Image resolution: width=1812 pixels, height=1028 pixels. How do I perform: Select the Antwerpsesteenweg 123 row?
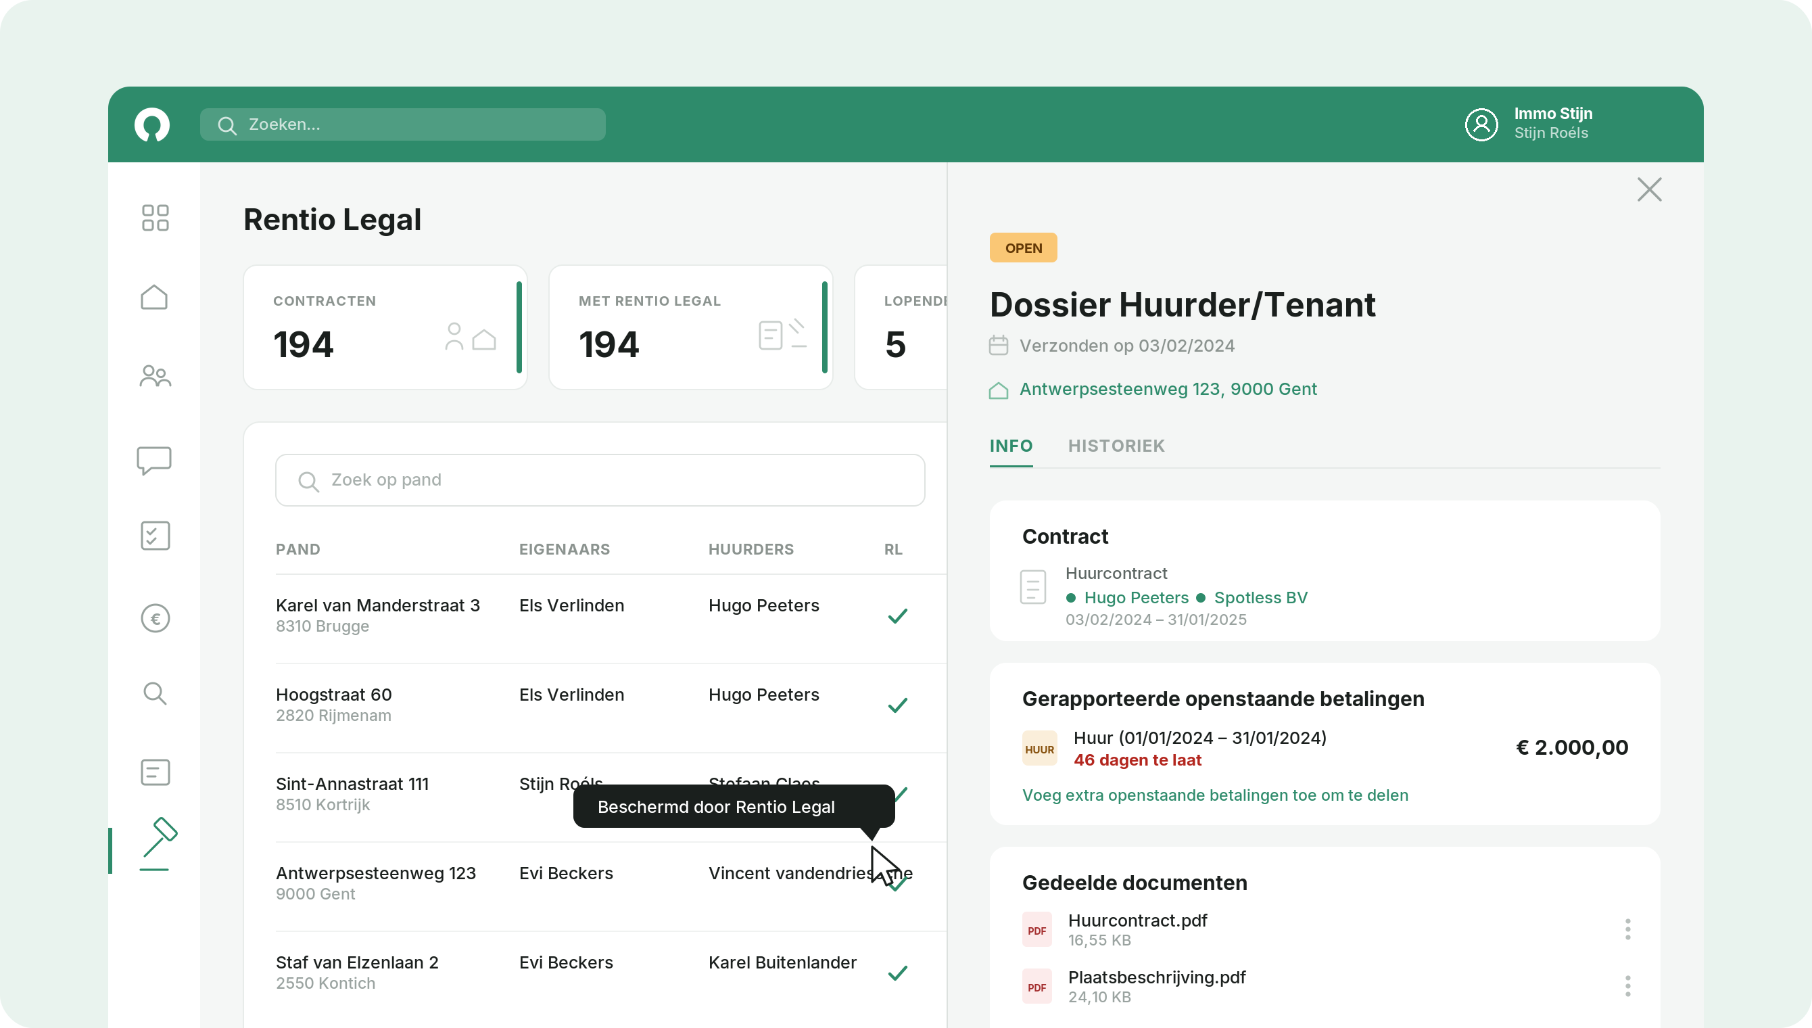(x=611, y=886)
